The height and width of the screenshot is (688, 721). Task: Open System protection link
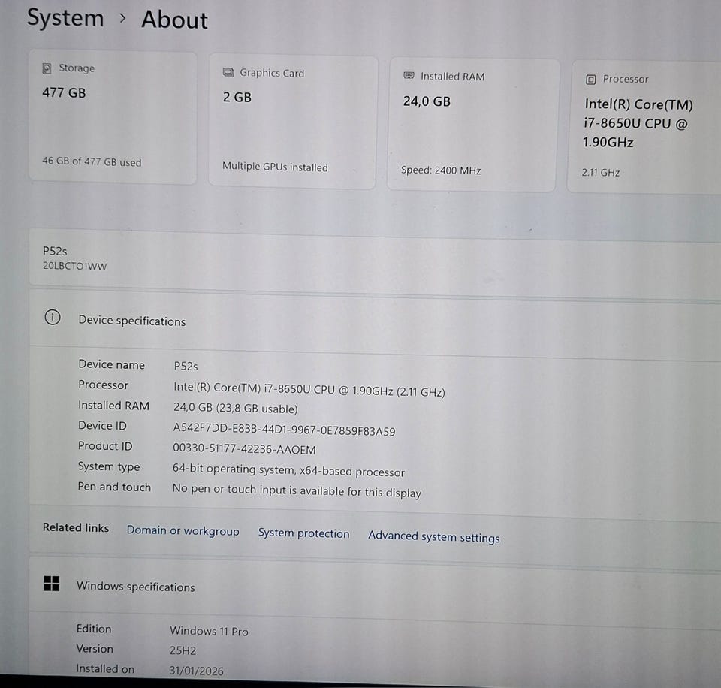pos(303,533)
